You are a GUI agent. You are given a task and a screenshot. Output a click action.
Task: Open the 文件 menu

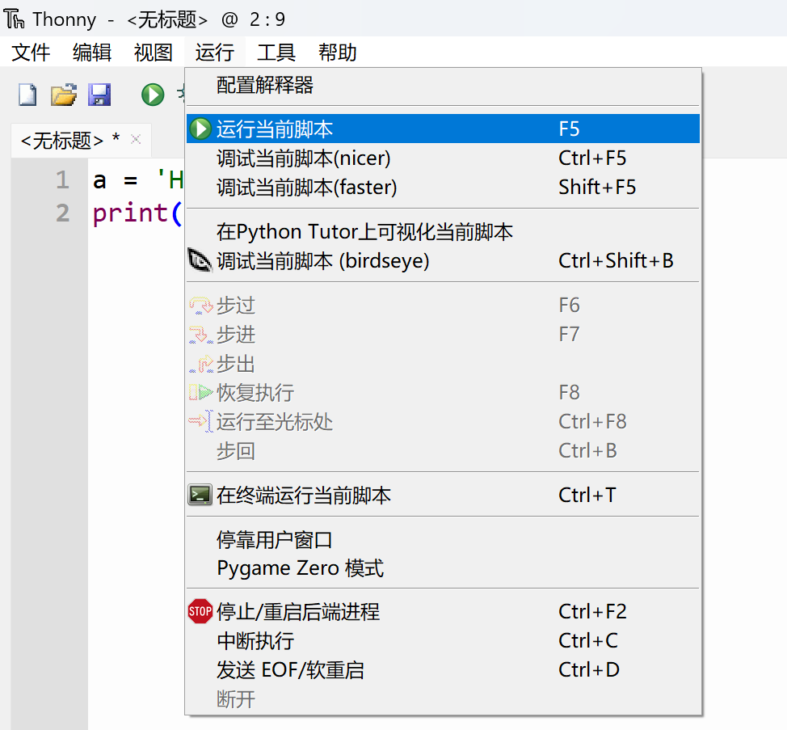click(x=31, y=53)
